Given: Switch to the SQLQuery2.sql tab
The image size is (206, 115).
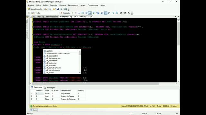Looking at the screenshot, I should coord(45,17).
